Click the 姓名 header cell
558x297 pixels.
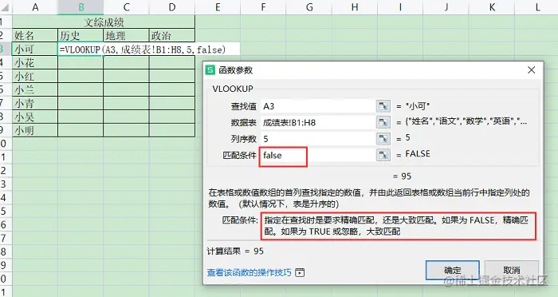pyautogui.click(x=35, y=35)
